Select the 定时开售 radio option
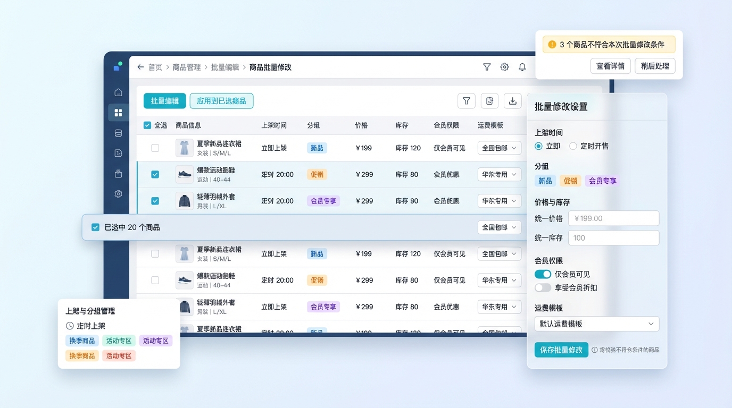Viewport: 732px width, 408px height. click(573, 146)
